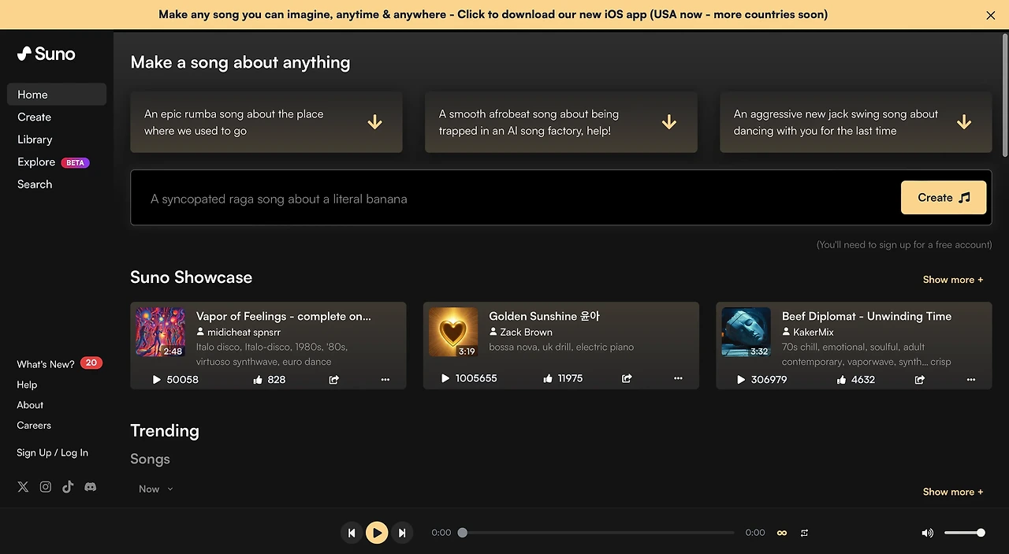
Task: Open more options for Beef Diplomat
Action: point(971,379)
